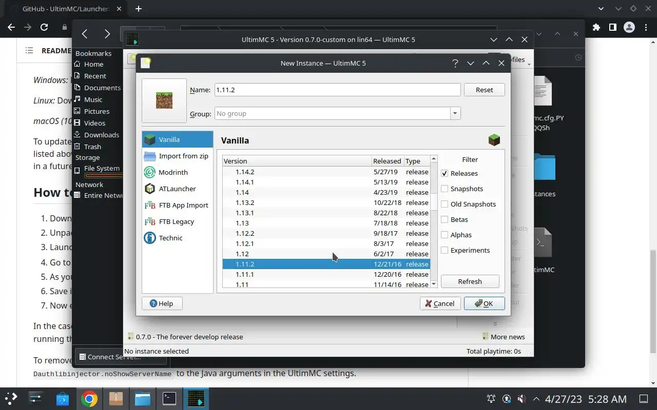Image resolution: width=657 pixels, height=410 pixels.
Task: Choose Modrinth modpack source
Action: point(177,172)
